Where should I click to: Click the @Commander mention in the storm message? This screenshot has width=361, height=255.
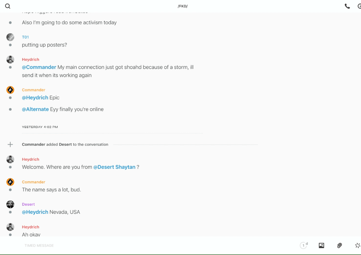[39, 67]
